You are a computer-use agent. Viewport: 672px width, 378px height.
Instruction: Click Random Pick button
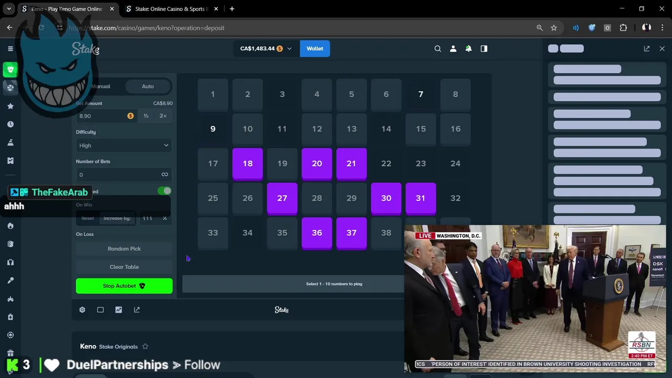[x=124, y=249]
